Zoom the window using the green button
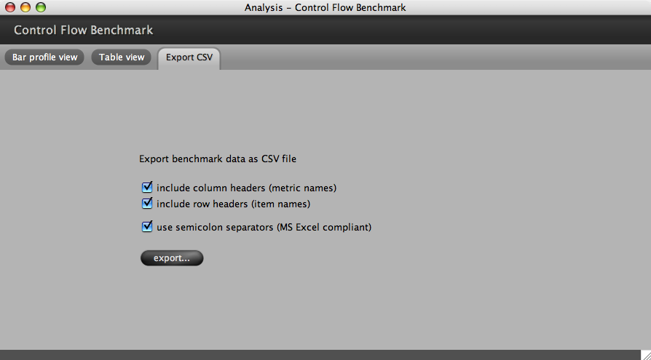The width and height of the screenshot is (651, 360). coord(41,7)
